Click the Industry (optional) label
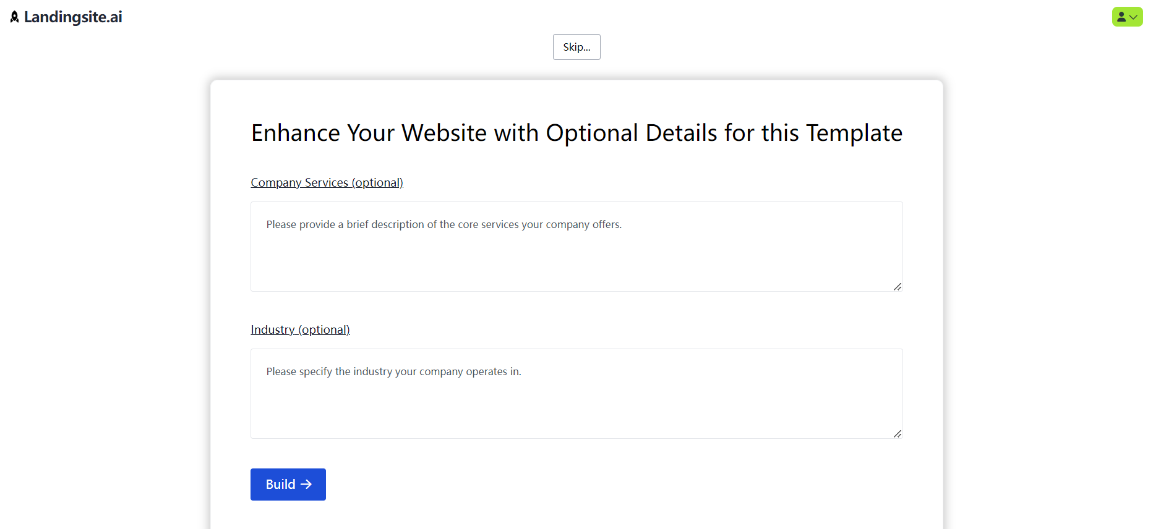 pyautogui.click(x=300, y=329)
